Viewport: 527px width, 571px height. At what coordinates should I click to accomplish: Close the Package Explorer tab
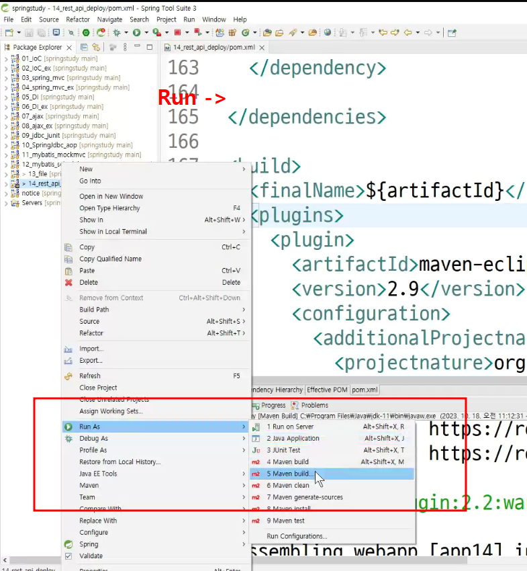click(x=69, y=47)
